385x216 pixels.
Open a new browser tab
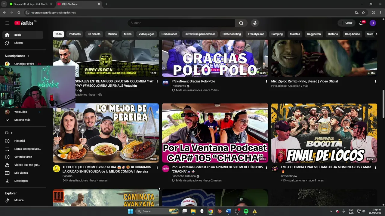[x=106, y=4]
